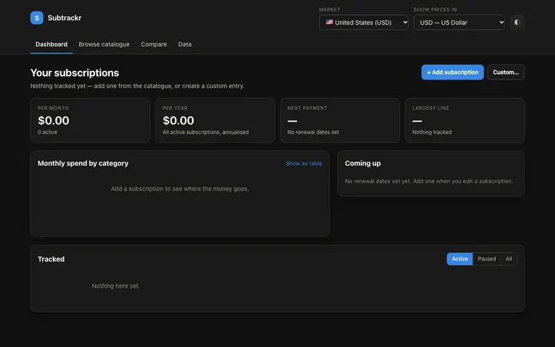Click the Show as table link

(304, 163)
